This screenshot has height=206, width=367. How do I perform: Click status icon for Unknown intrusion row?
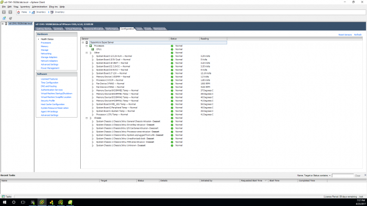coord(172,145)
